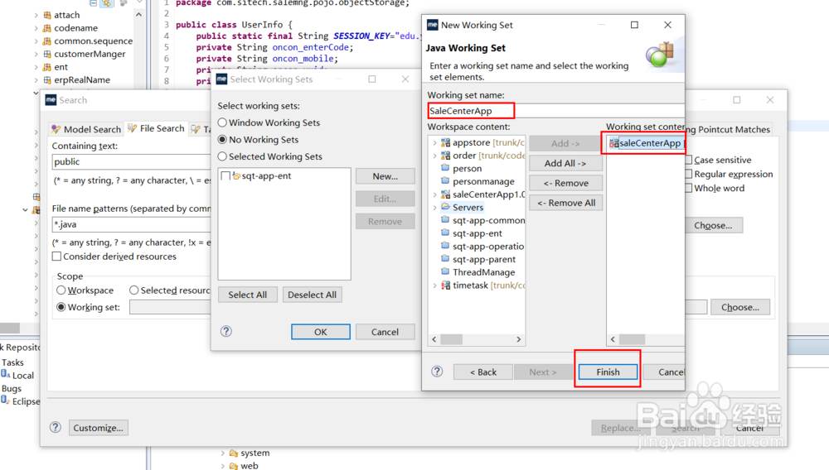Focus the Containing text field with 'public'
This screenshot has height=470, width=829.
click(132, 161)
